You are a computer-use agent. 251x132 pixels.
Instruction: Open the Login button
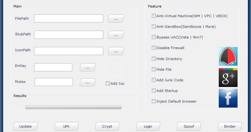point(148,126)
